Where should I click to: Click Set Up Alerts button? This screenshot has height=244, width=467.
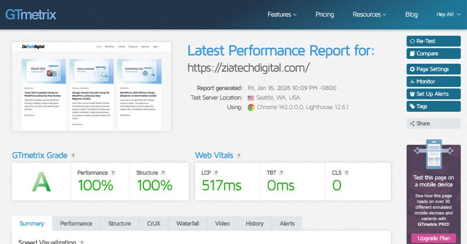point(433,94)
